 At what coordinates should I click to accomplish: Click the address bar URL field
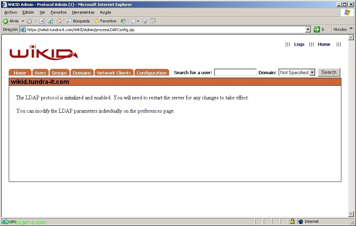pyautogui.click(x=166, y=29)
